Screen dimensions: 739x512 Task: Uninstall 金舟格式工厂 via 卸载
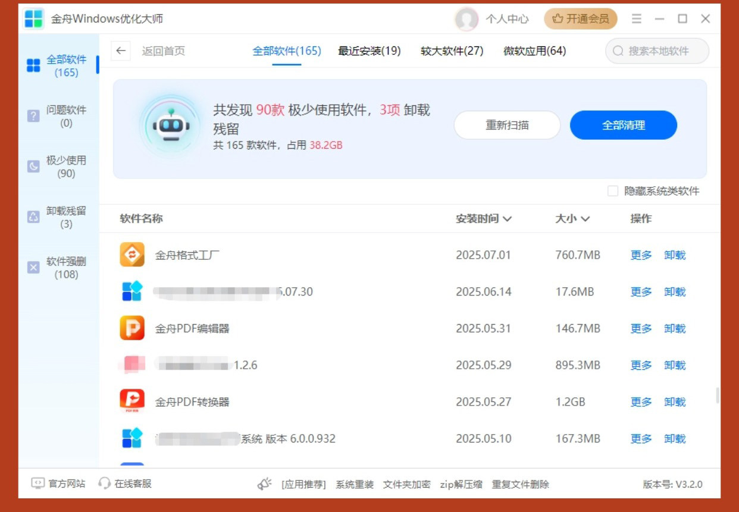coord(675,255)
